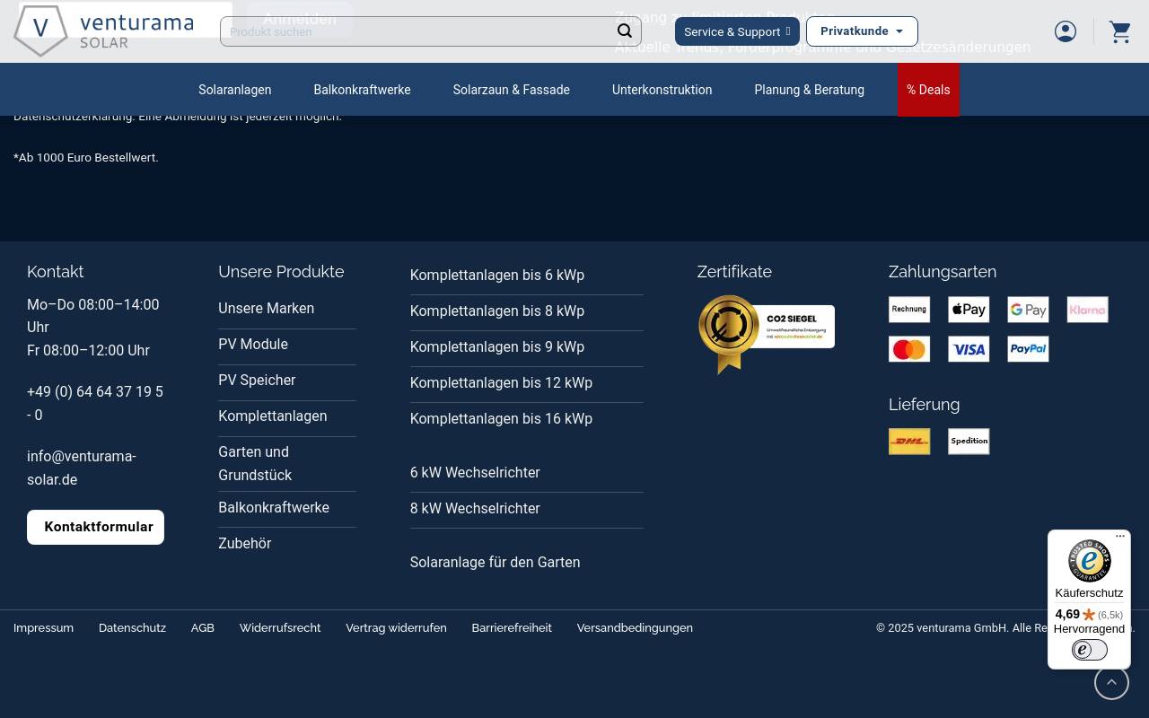
Task: Open Solaranlage für den Garten link
Action: click(496, 563)
